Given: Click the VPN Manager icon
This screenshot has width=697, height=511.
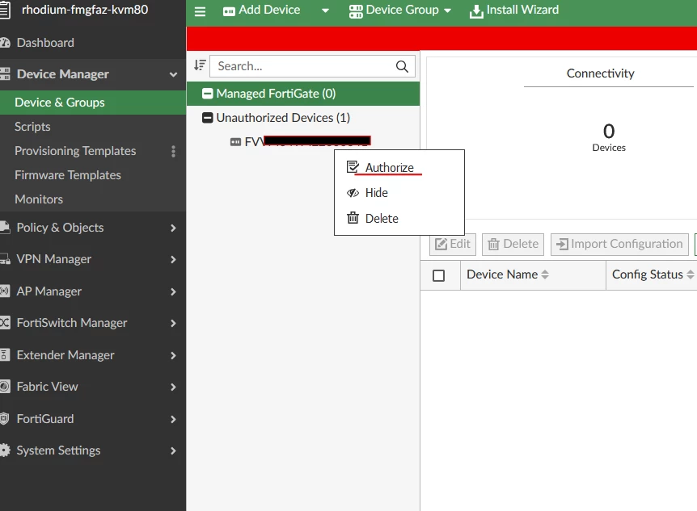Looking at the screenshot, I should click(5, 259).
